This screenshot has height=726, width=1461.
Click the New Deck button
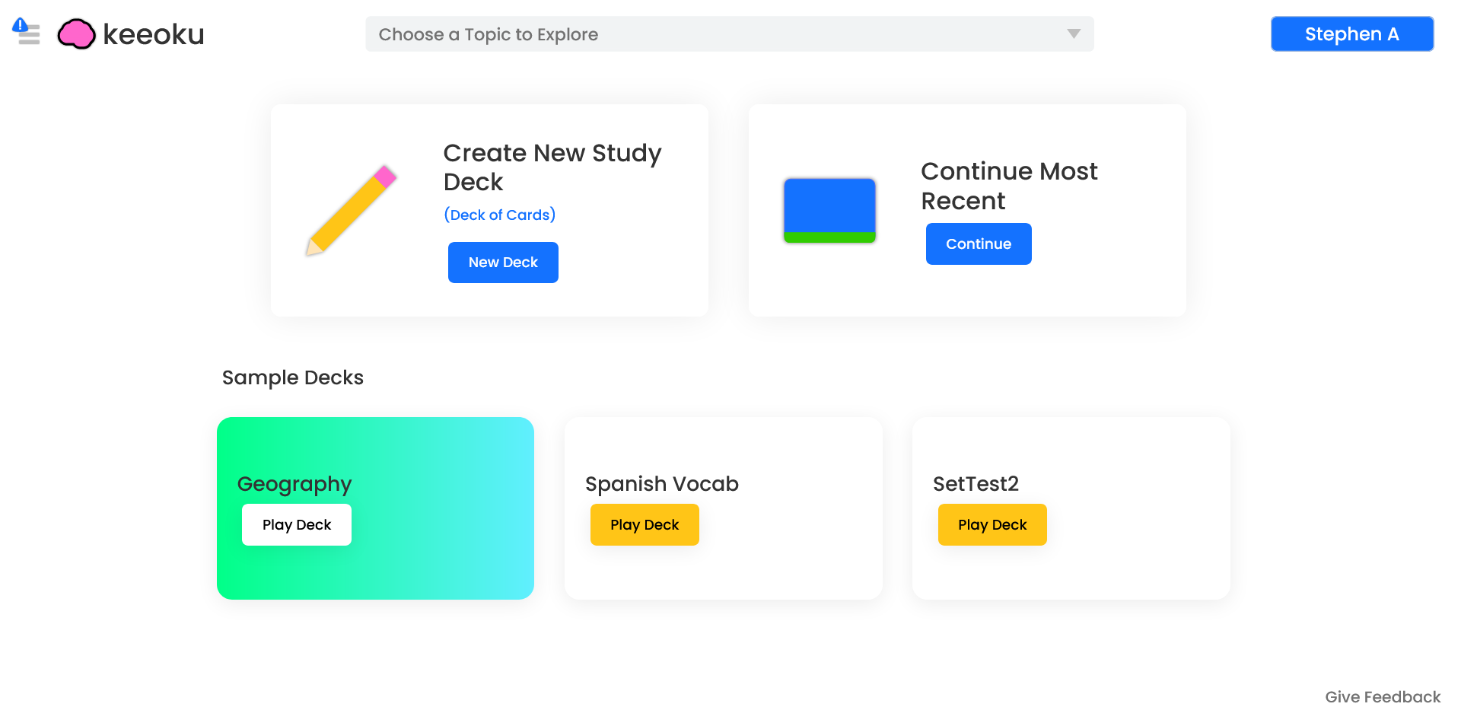click(503, 263)
